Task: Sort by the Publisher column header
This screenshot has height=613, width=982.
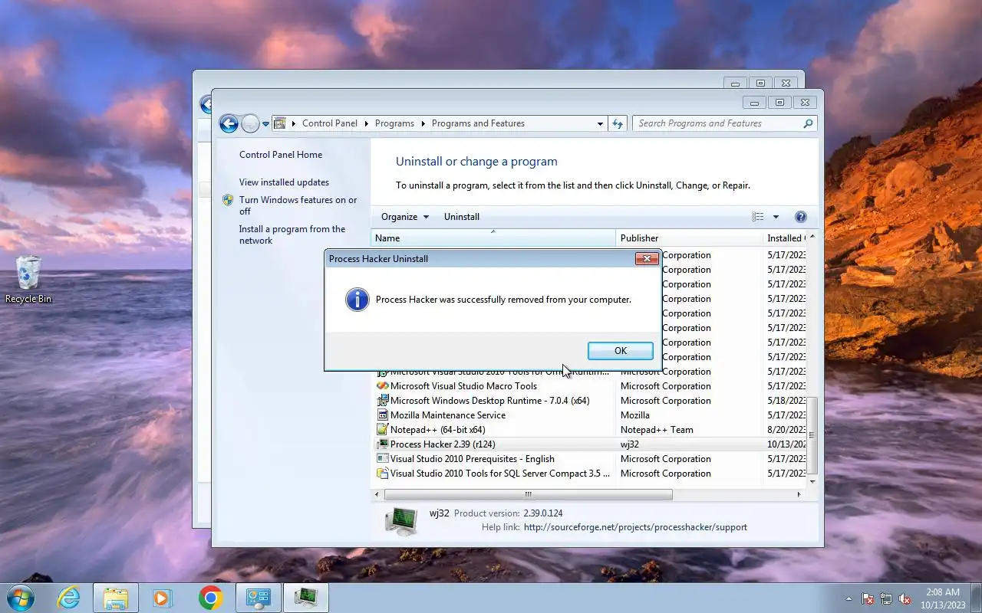Action: (x=689, y=238)
